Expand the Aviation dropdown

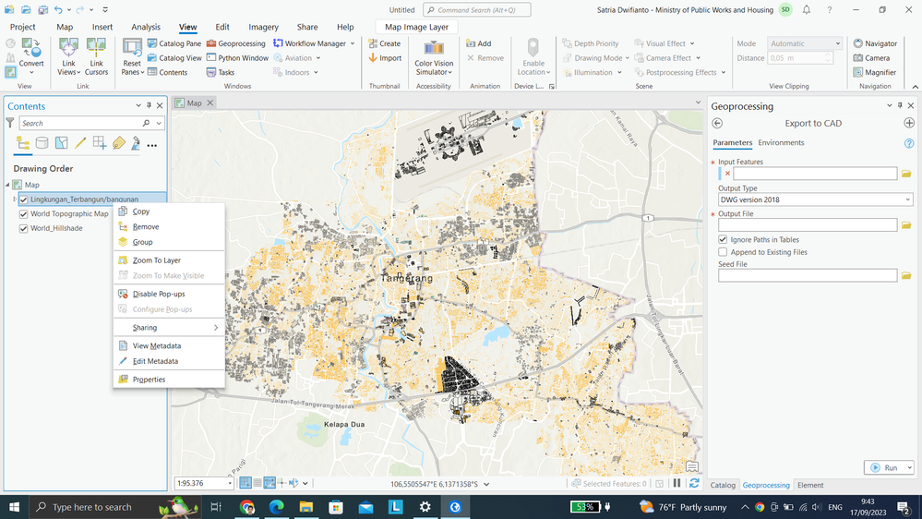coord(318,58)
